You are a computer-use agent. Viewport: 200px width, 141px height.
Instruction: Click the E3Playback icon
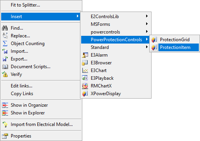coord(85,78)
